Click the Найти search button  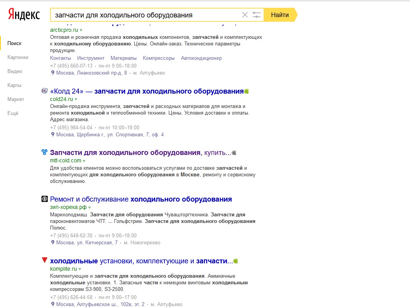pyautogui.click(x=280, y=15)
